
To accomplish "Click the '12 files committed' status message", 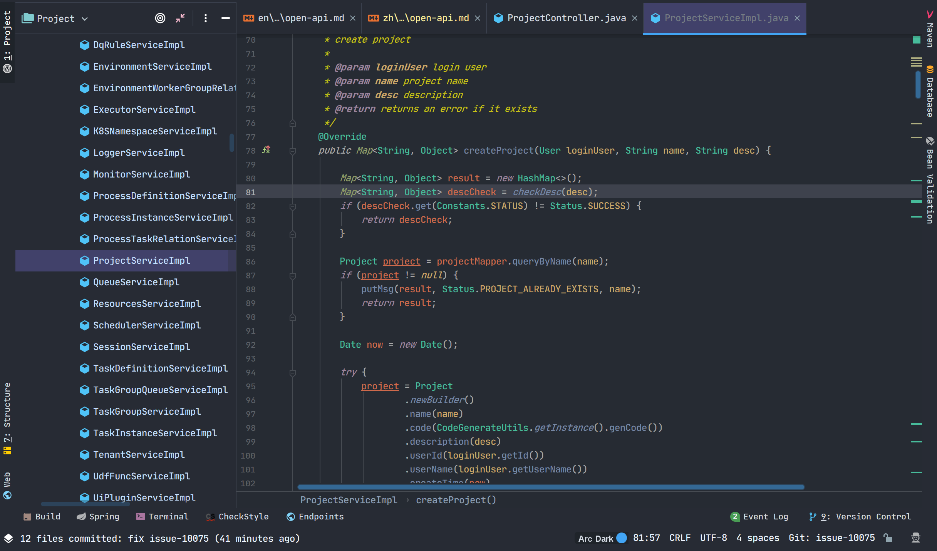I will (x=160, y=538).
